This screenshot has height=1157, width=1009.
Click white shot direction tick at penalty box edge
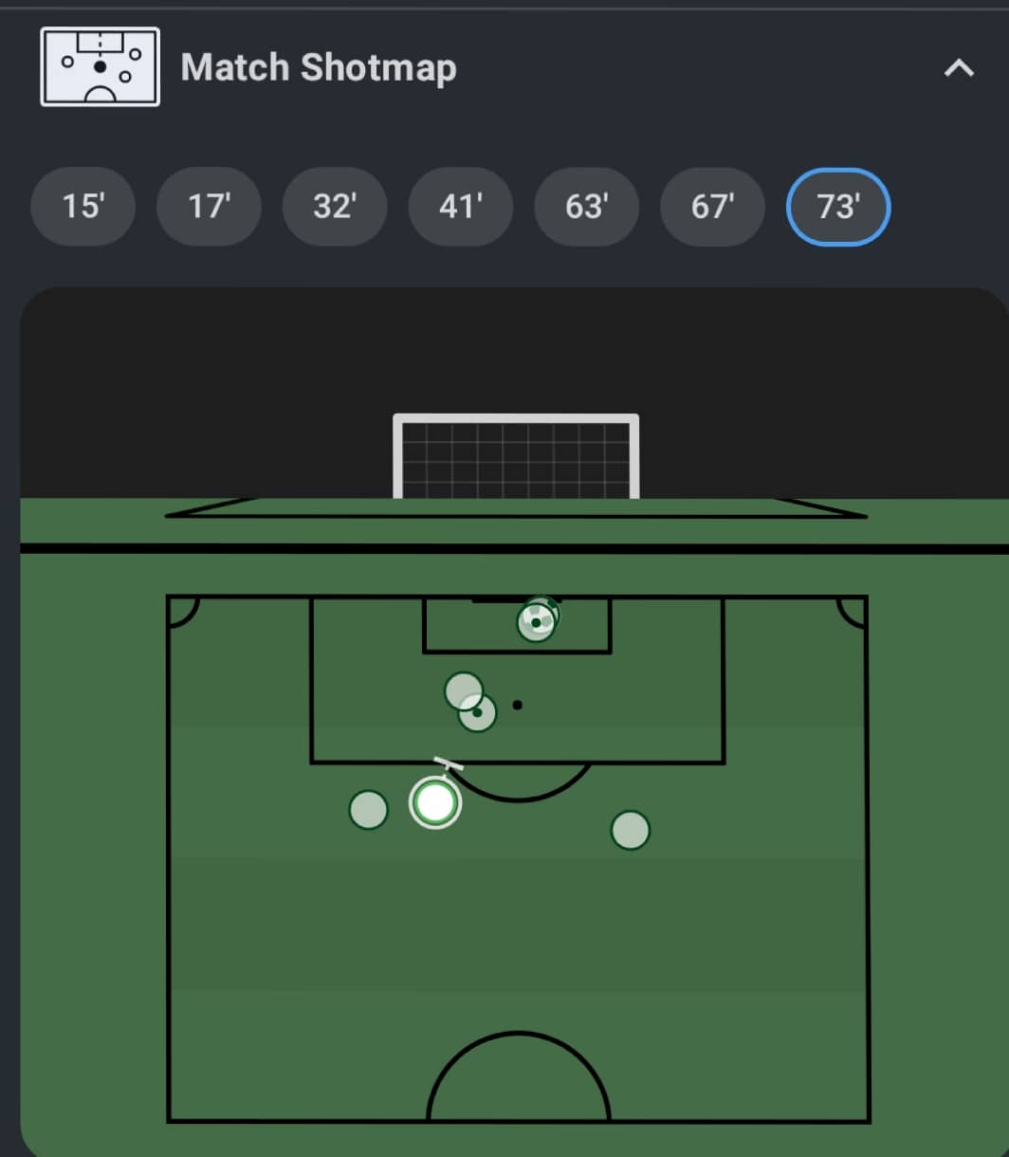coord(449,764)
